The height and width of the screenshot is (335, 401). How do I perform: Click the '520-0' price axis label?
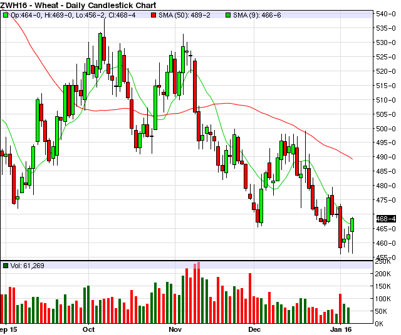coord(386,71)
